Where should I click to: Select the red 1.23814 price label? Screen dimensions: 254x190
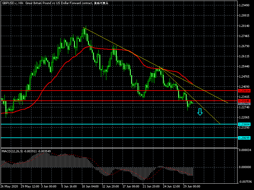244,91
